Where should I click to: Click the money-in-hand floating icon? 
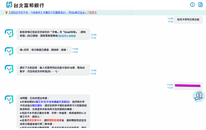tap(199, 96)
